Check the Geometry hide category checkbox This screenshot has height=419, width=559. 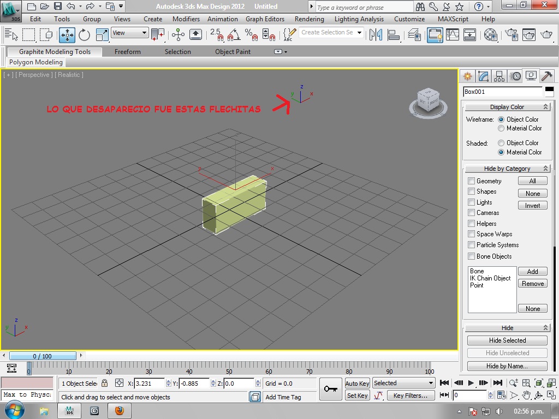471,181
